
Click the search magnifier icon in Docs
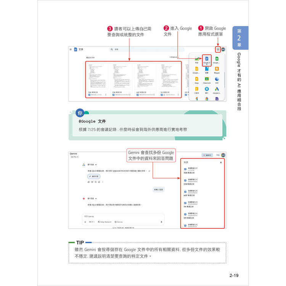click(112, 50)
